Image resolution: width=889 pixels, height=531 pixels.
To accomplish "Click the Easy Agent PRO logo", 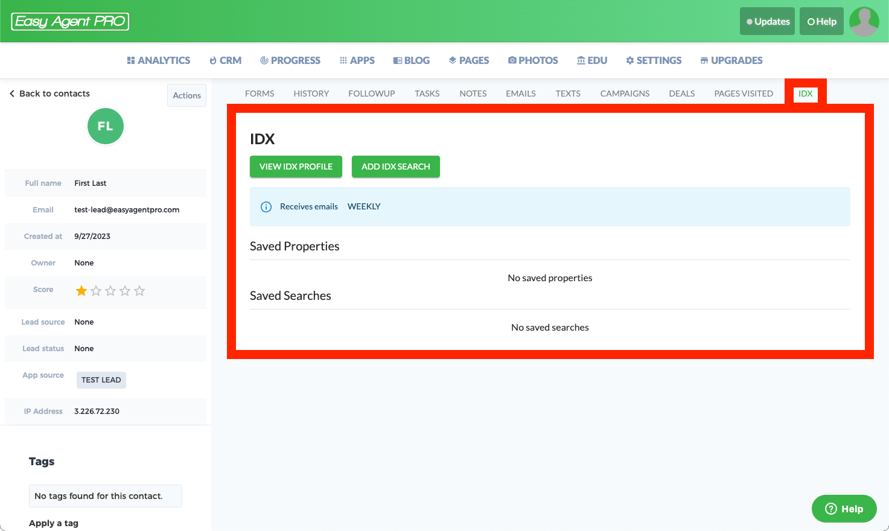I will click(70, 21).
